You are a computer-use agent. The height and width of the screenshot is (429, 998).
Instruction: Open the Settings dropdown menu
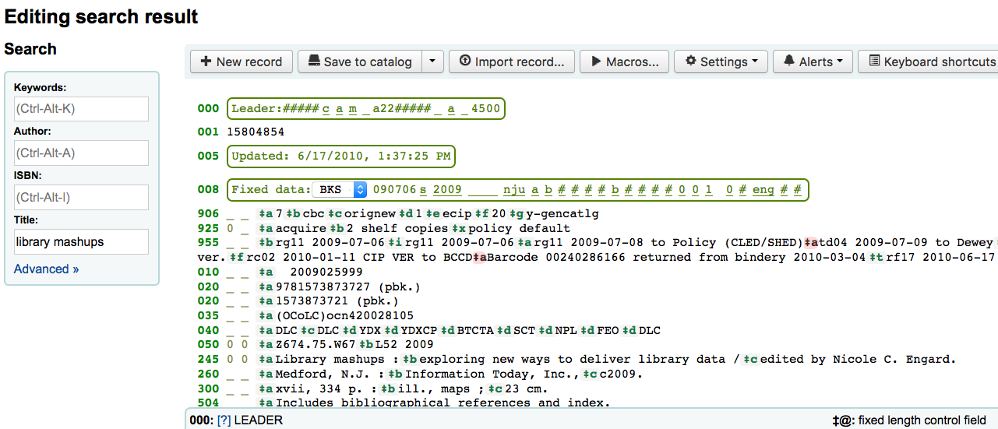tap(721, 62)
